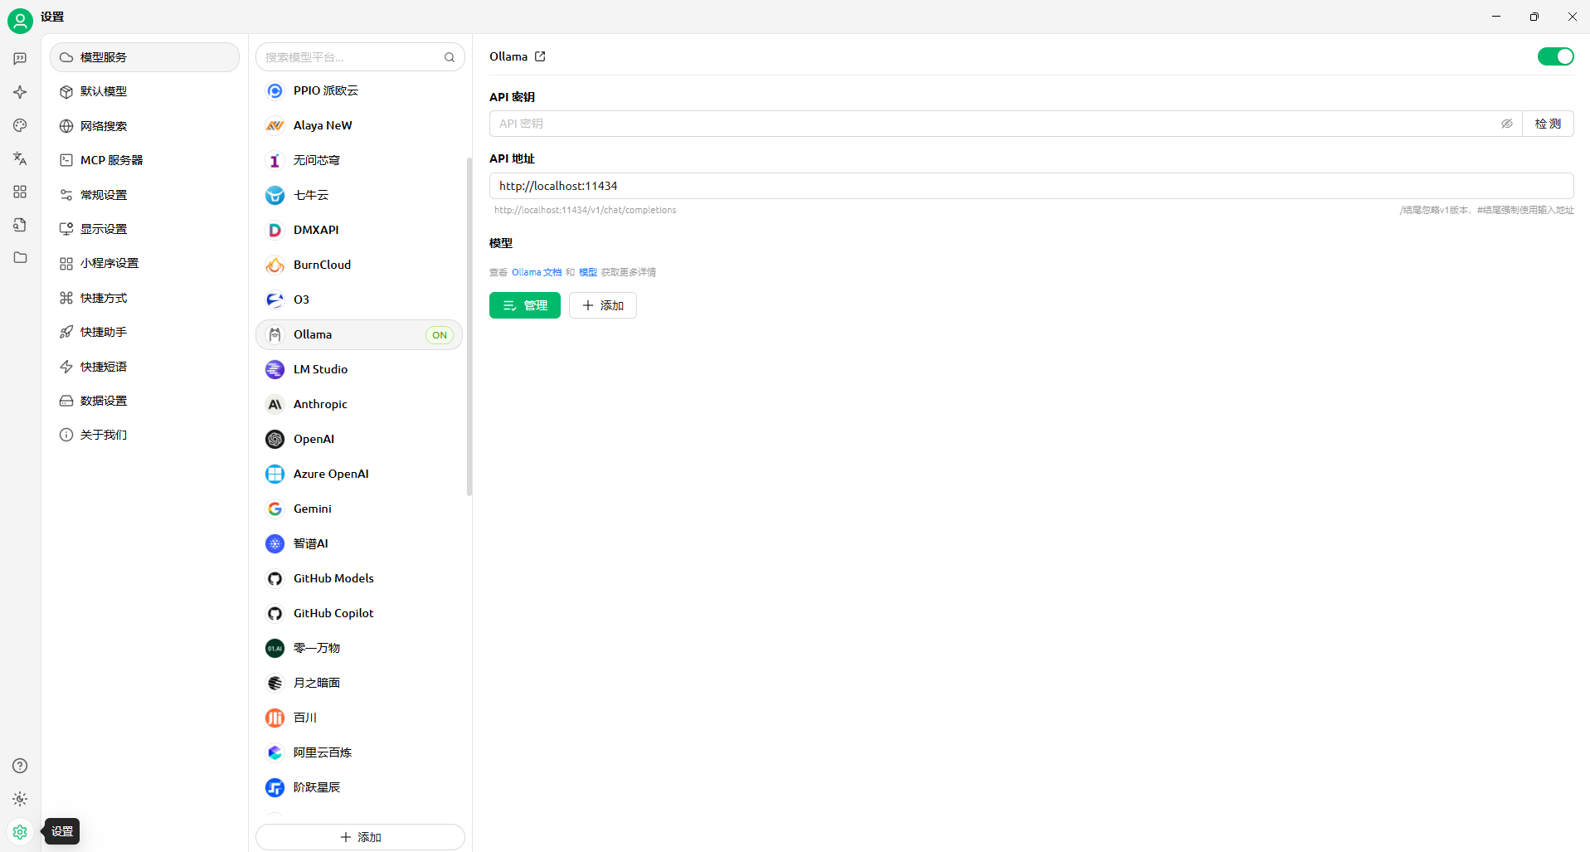Click the translate icon in left sidebar

tap(20, 158)
